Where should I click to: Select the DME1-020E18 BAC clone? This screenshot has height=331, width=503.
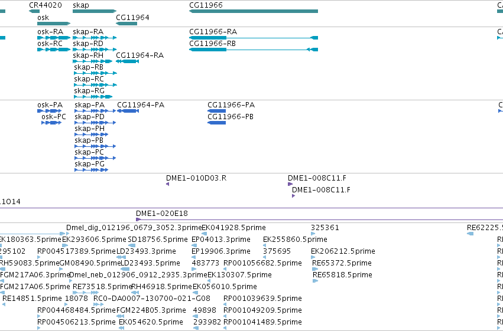(320, 219)
